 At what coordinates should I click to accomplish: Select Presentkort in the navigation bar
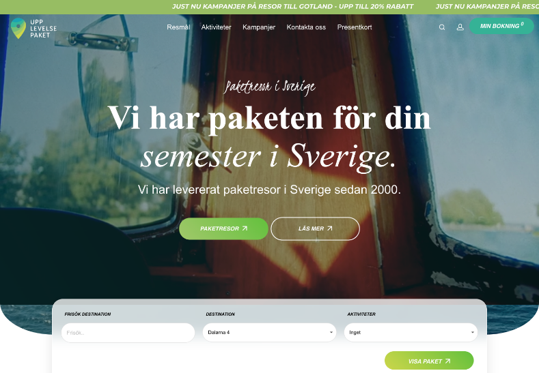coord(355,27)
